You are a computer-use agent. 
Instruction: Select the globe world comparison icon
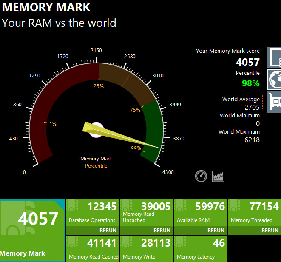pyautogui.click(x=274, y=80)
